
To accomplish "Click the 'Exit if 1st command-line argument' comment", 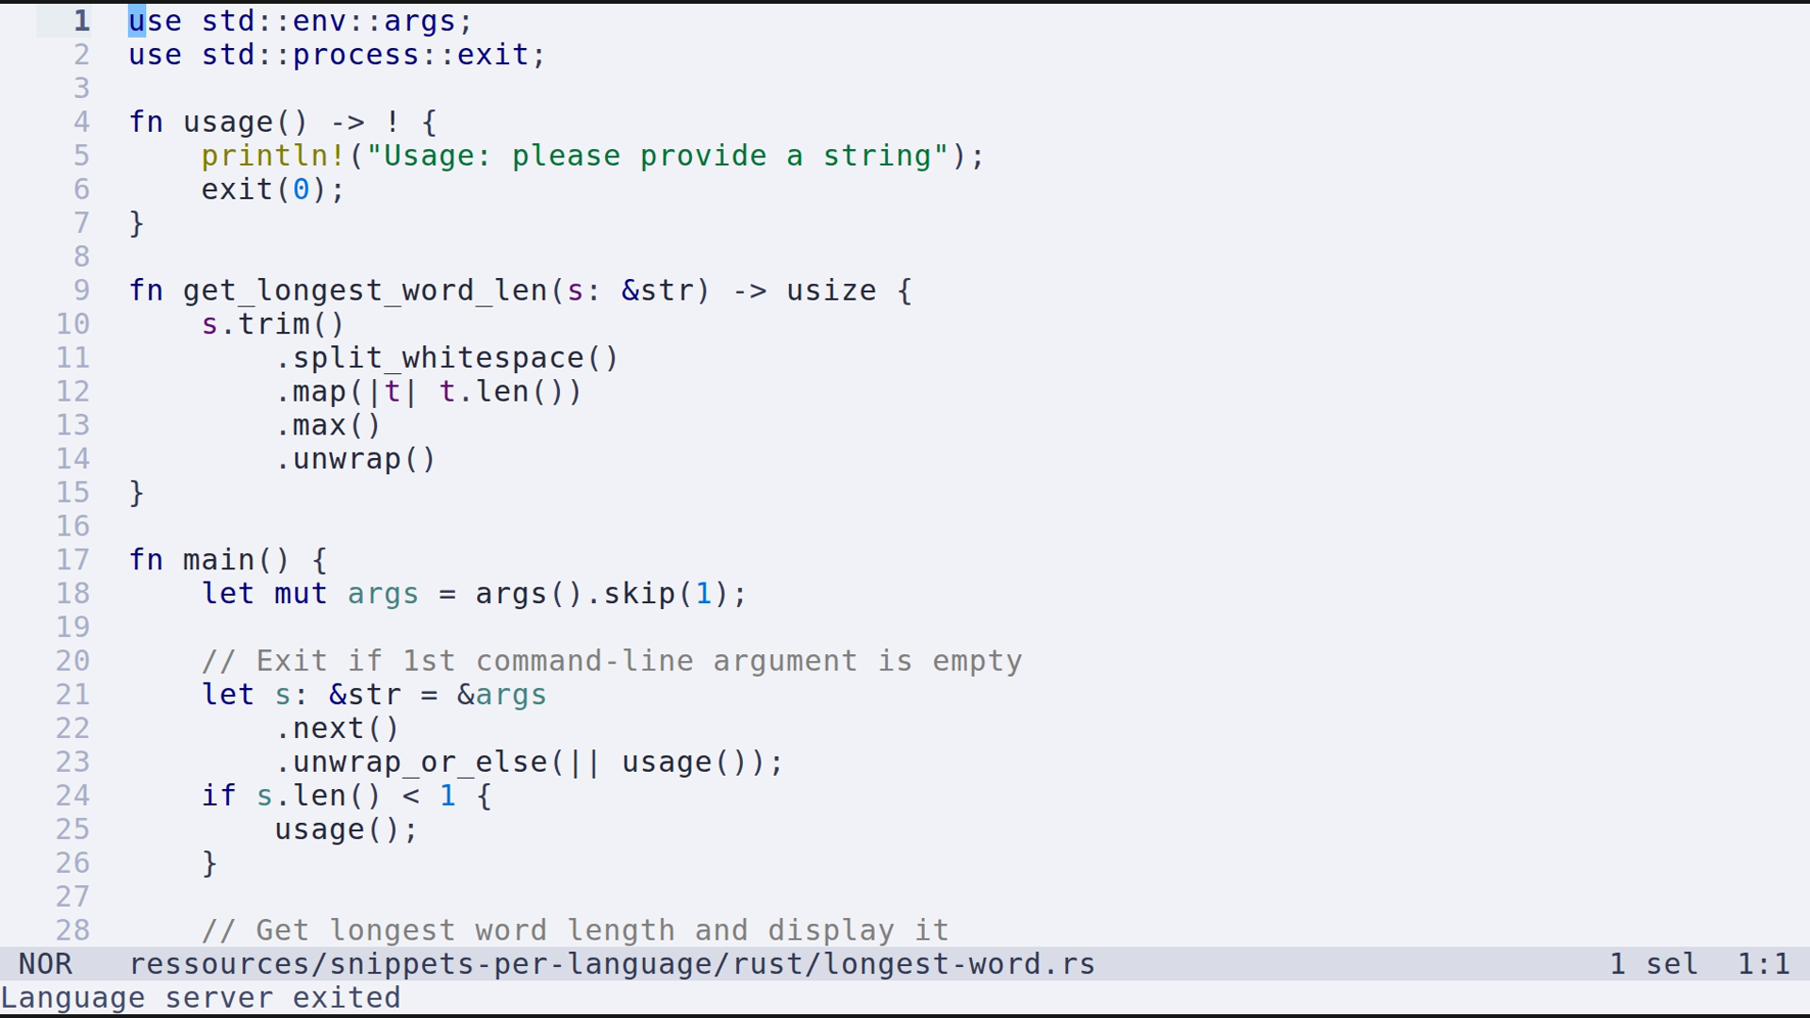I will pyautogui.click(x=612, y=662).
